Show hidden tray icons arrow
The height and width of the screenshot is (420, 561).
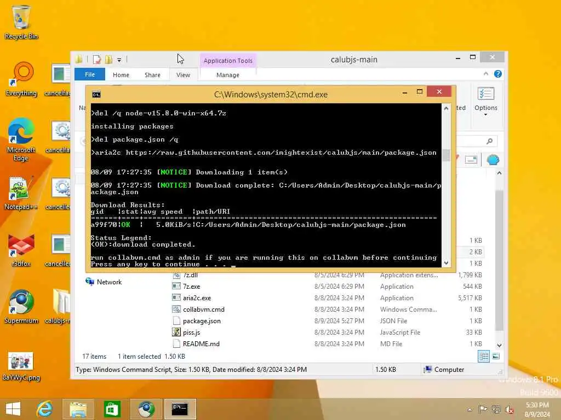[x=470, y=409]
